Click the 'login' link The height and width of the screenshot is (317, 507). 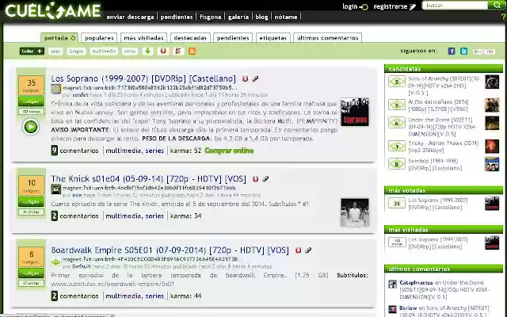tap(355, 6)
